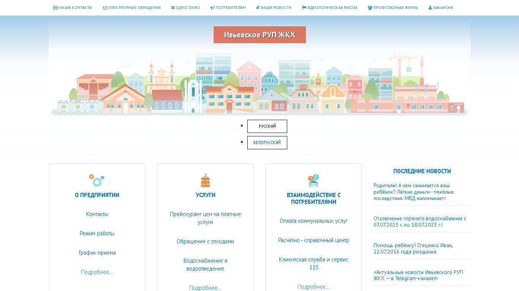
Task: Click the Последние новости heading
Action: click(422, 171)
